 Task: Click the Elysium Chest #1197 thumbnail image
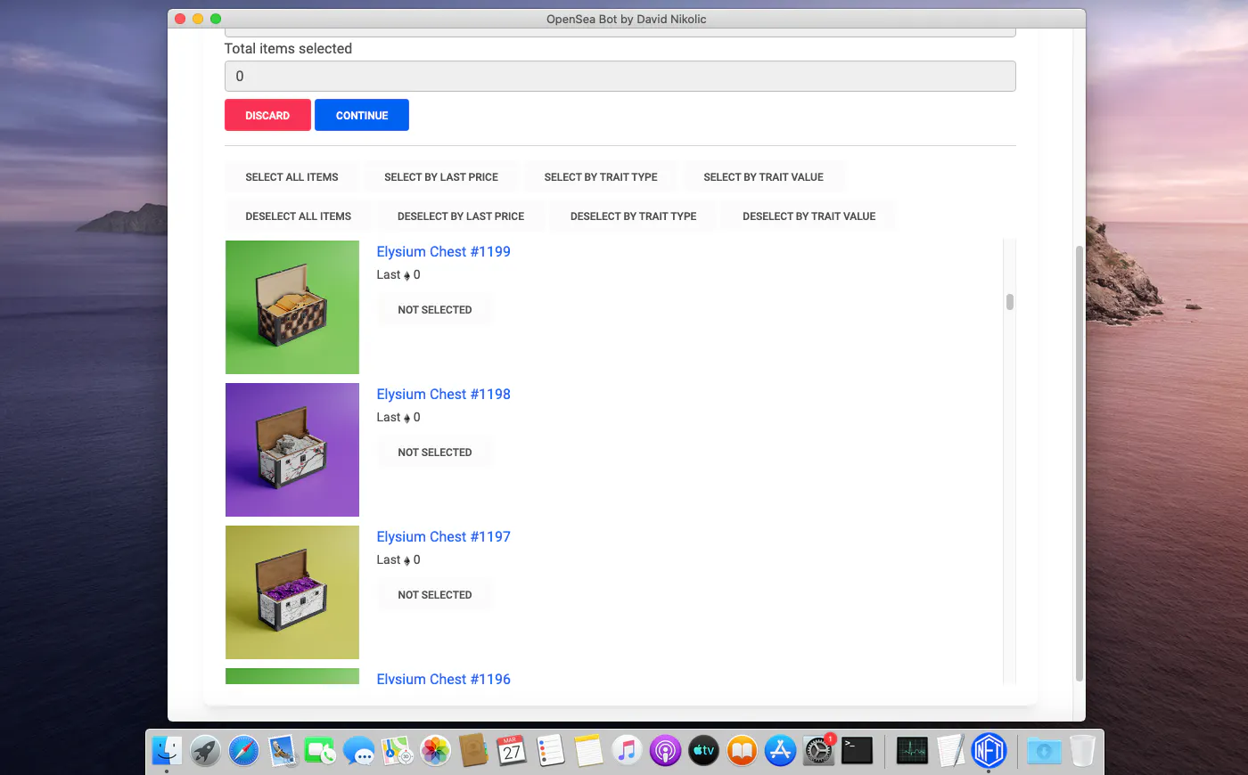[292, 592]
